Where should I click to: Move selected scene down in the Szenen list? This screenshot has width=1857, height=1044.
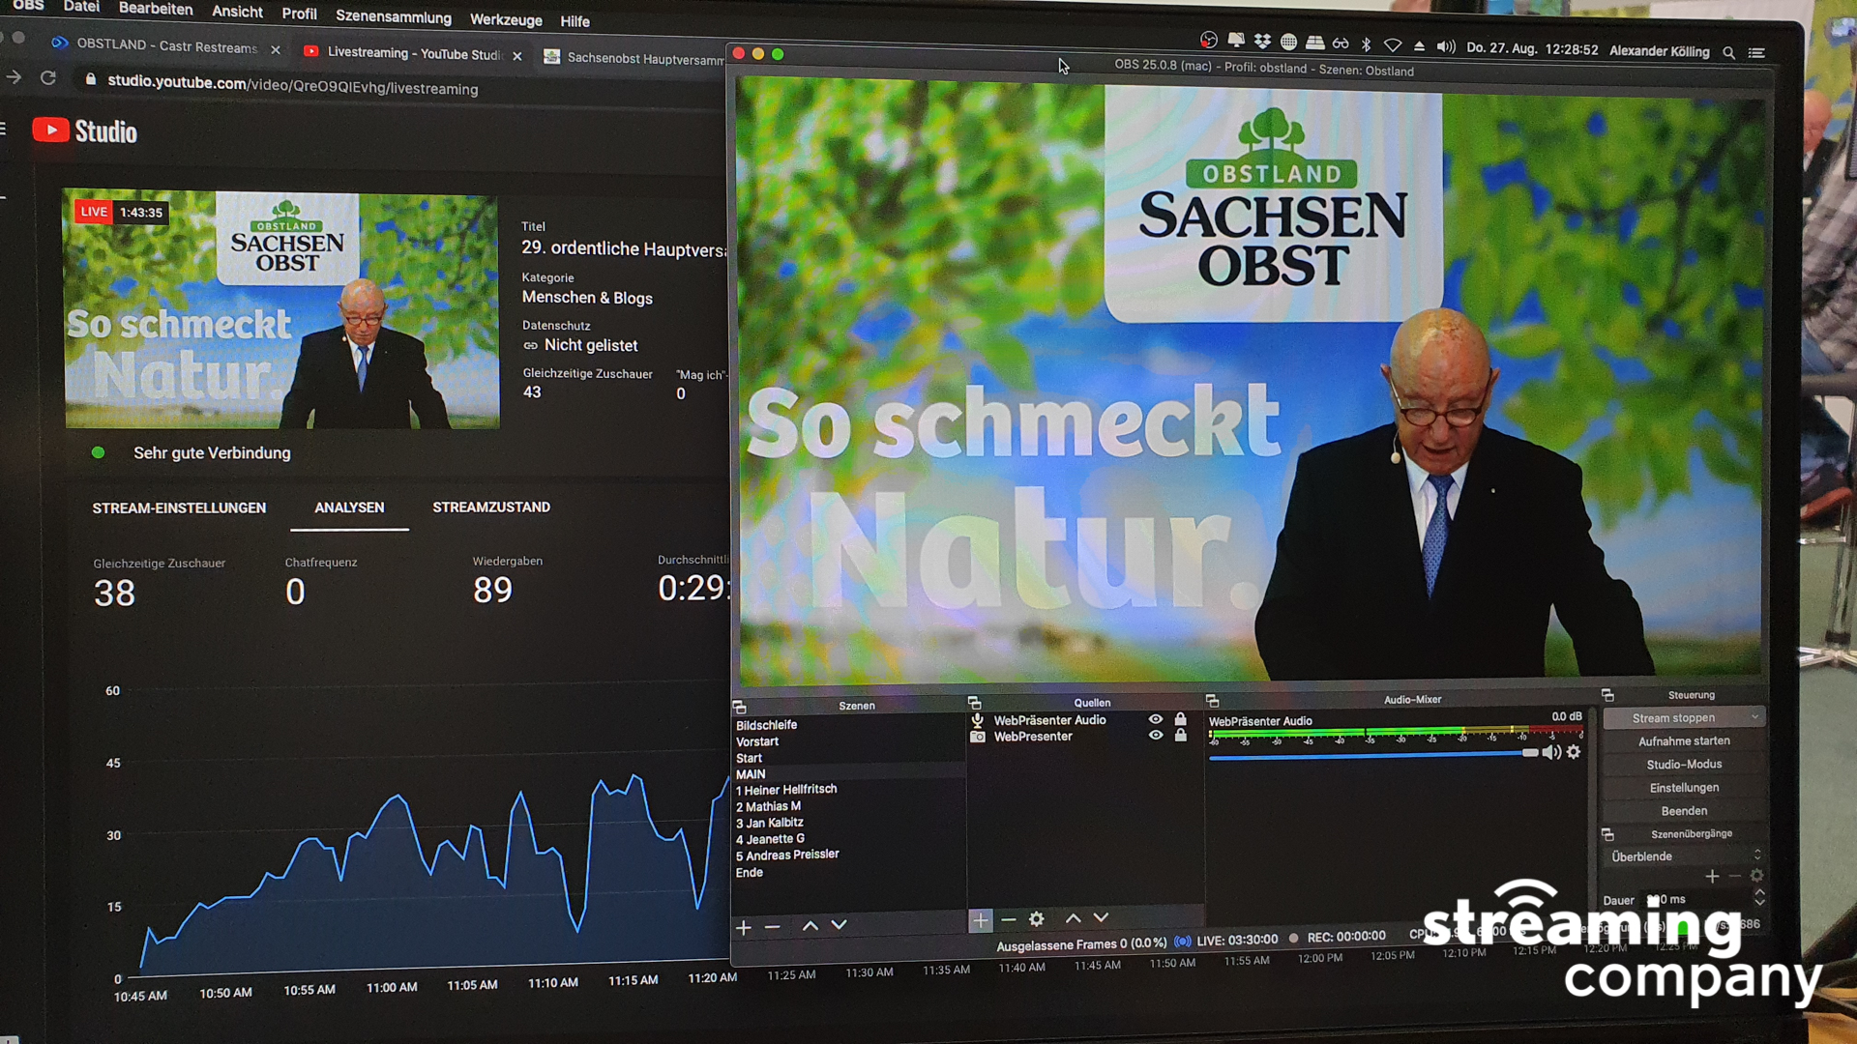(x=840, y=925)
